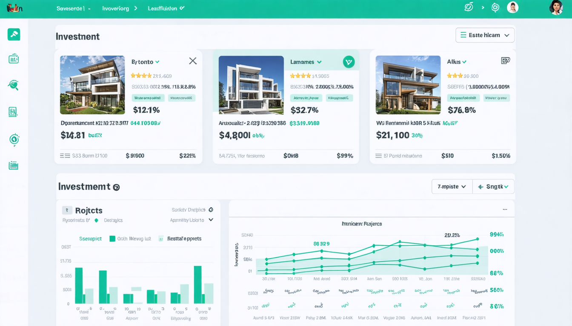Click list icon in Bytonto card footer
This screenshot has width=572, height=326.
pyautogui.click(x=65, y=156)
